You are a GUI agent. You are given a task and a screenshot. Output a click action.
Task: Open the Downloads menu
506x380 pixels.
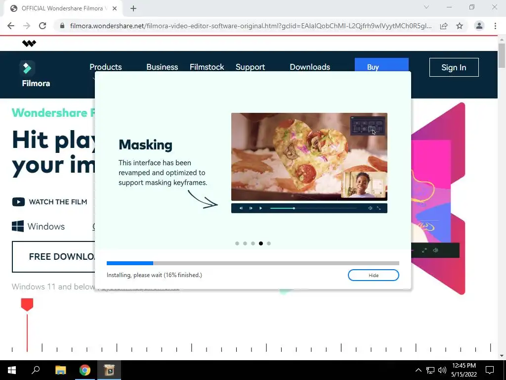click(x=310, y=67)
